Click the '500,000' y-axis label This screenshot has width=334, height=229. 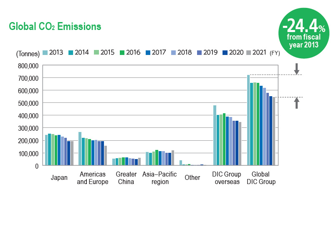[x=28, y=103]
